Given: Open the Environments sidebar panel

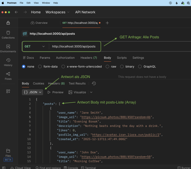Looking at the screenshot, I should coord(8,48).
